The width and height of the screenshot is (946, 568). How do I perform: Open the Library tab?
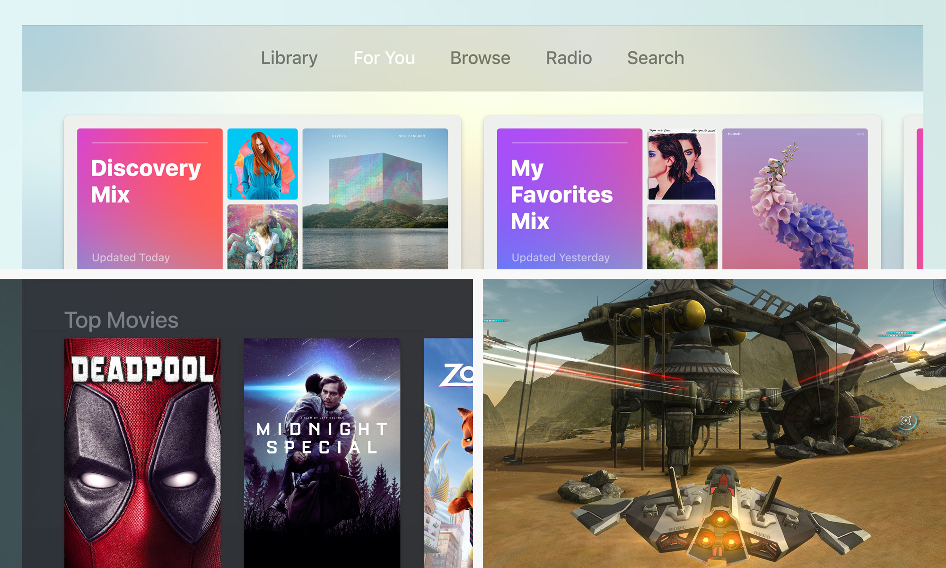tap(289, 58)
